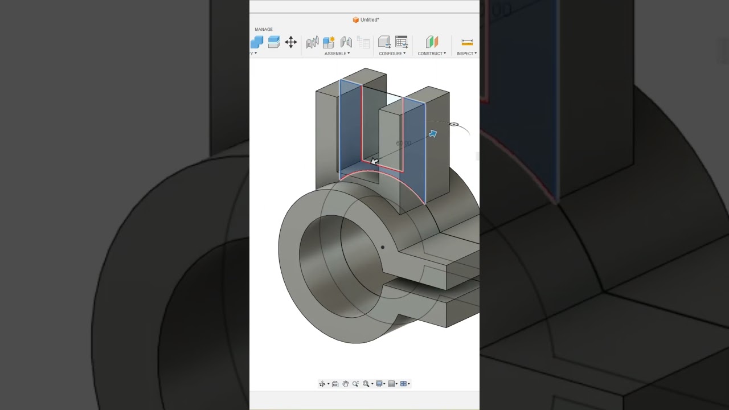Viewport: 729px width, 410px height.
Task: Click the Combine bodies icon in the toolbar
Action: point(257,42)
